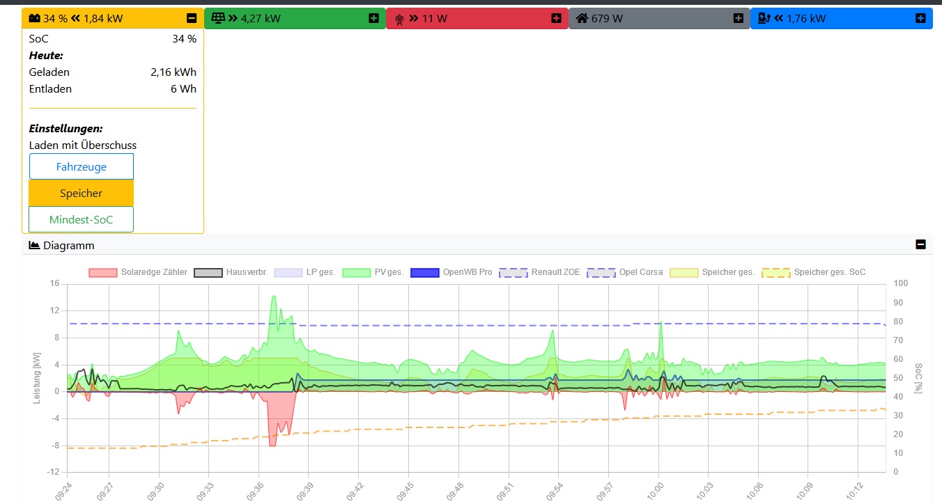942x504 pixels.
Task: Hide the Hausverbr. series in legend
Action: pyautogui.click(x=208, y=272)
